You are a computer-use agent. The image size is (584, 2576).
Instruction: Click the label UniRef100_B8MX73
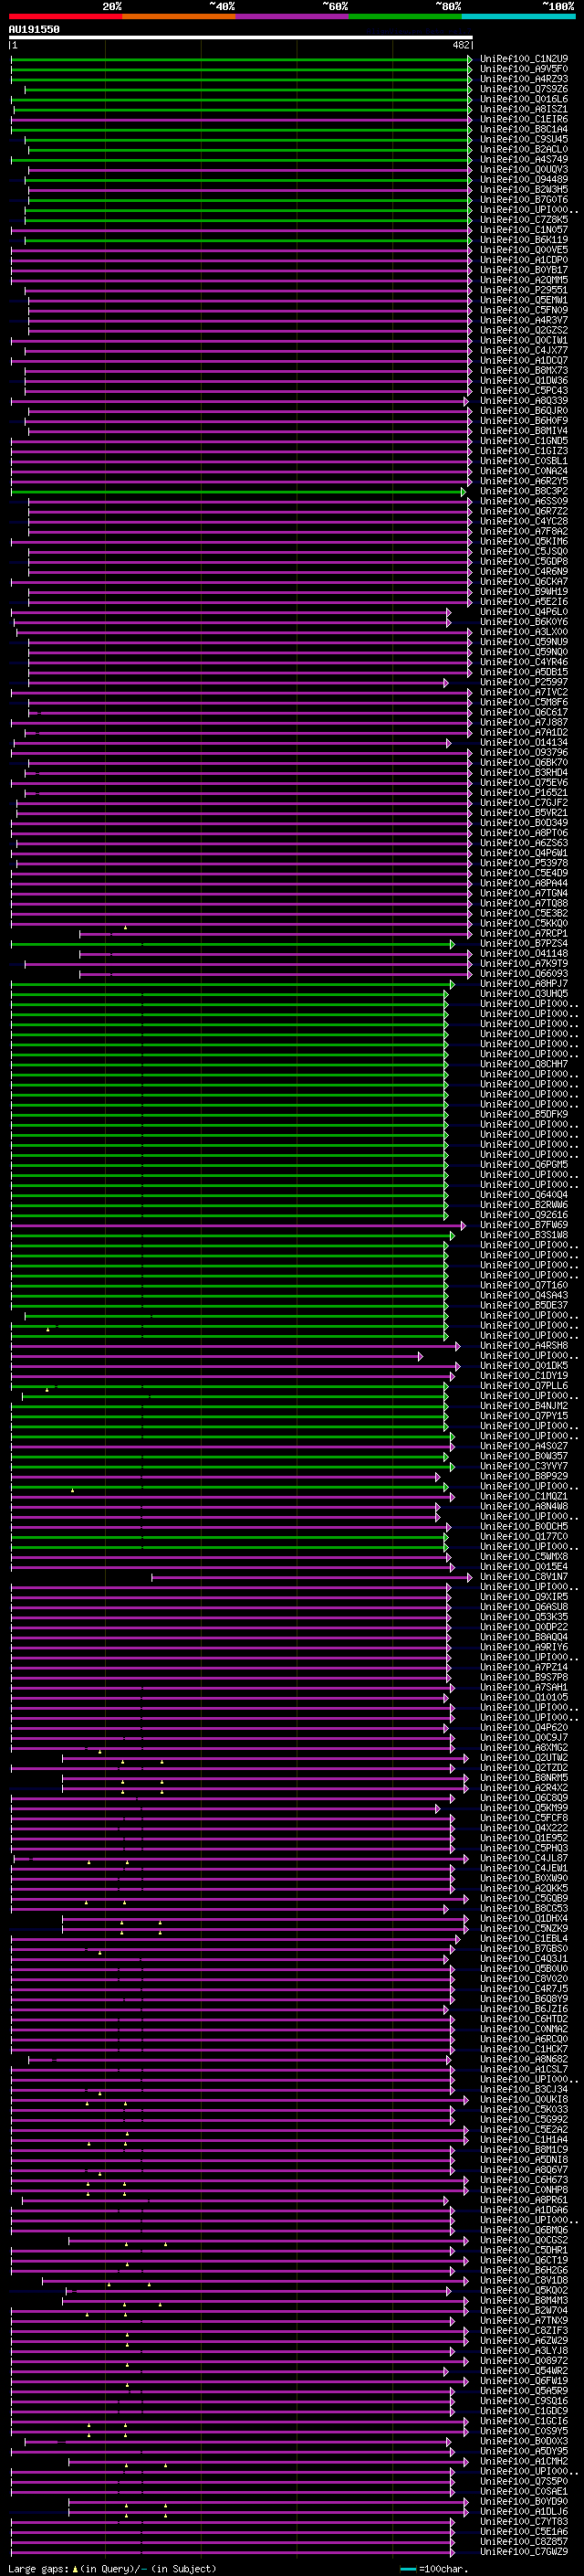pos(523,370)
